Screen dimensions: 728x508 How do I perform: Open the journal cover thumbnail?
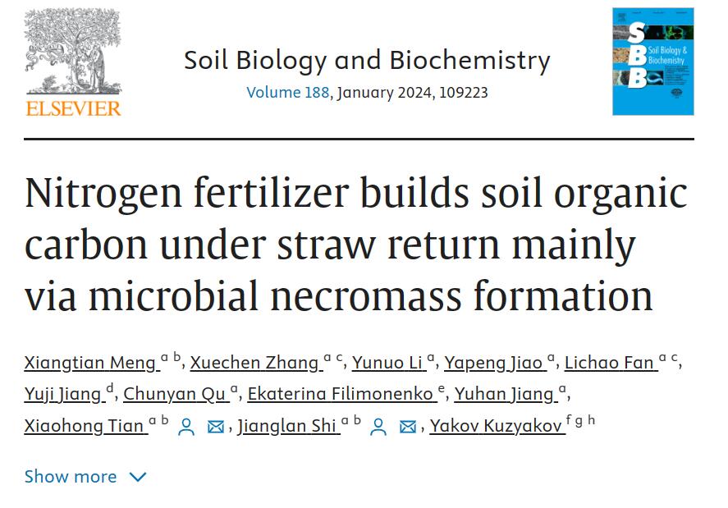coord(652,62)
